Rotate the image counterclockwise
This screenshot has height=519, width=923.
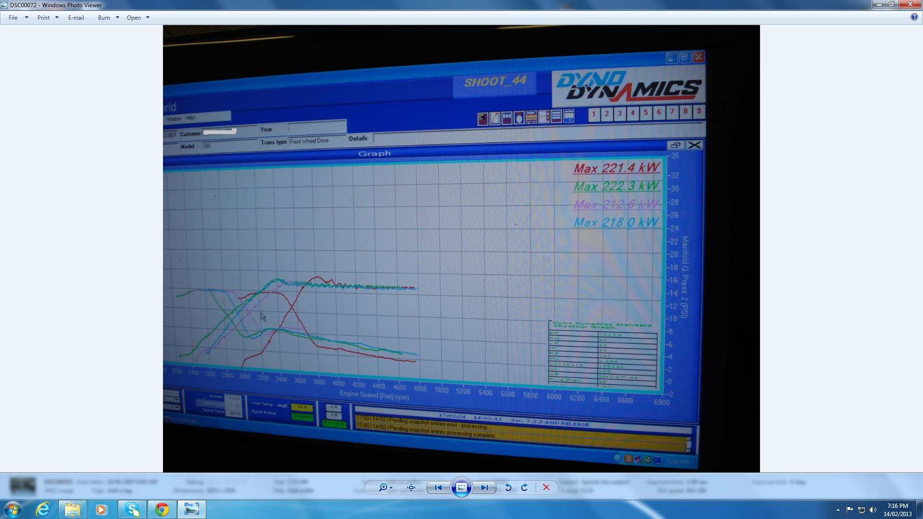coord(508,487)
